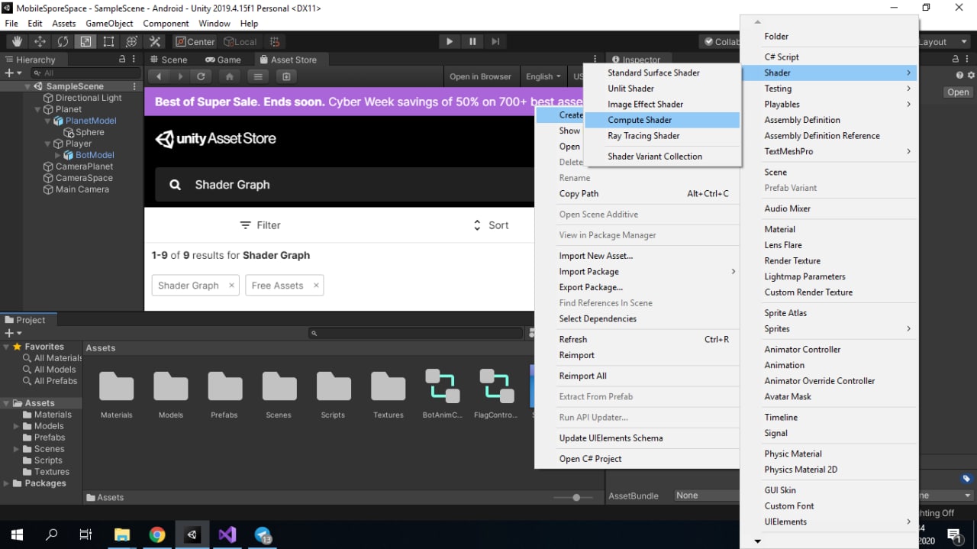Open Inspector help icon
The width and height of the screenshot is (977, 549).
pos(960,75)
